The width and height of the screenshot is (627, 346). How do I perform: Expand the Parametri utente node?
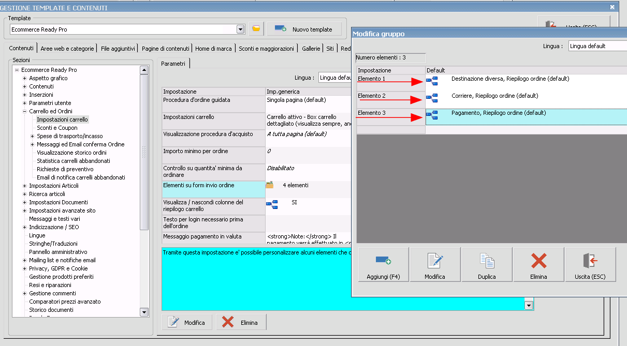24,103
